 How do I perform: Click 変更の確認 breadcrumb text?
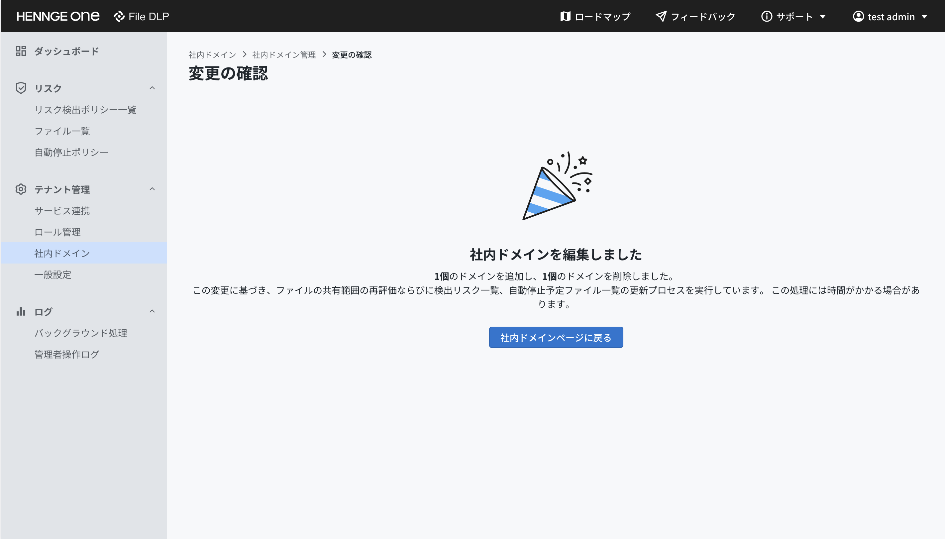pos(352,55)
